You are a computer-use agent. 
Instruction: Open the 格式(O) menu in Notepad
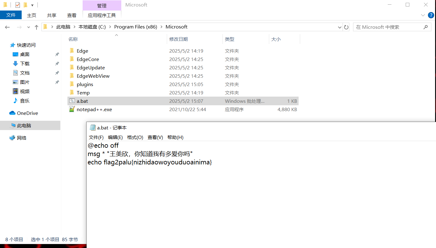pos(135,137)
